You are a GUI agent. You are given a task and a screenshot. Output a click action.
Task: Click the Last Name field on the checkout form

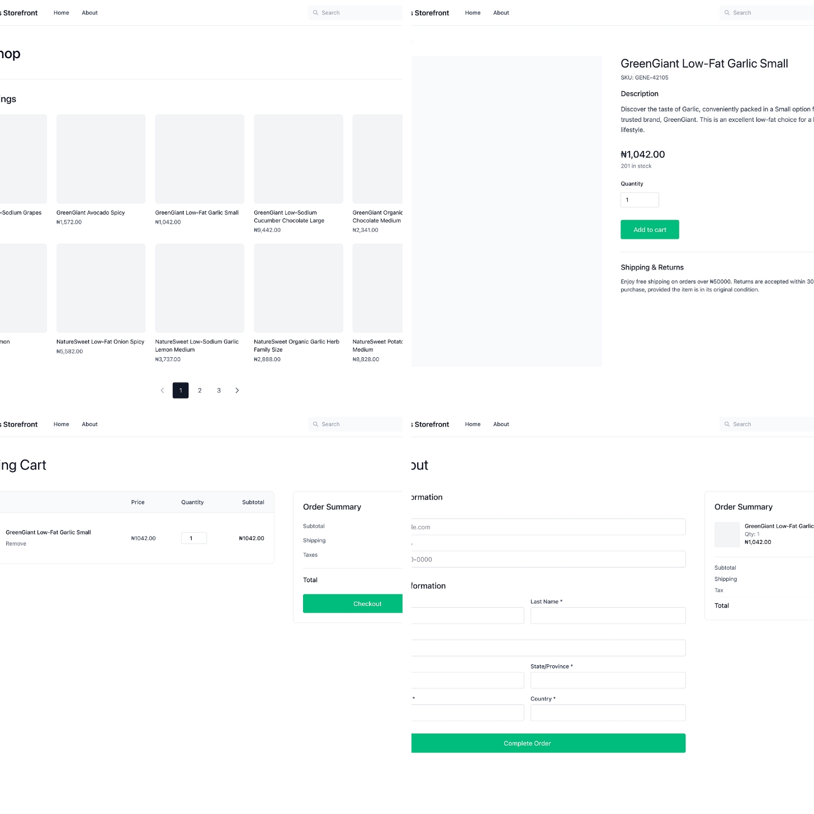click(x=608, y=615)
